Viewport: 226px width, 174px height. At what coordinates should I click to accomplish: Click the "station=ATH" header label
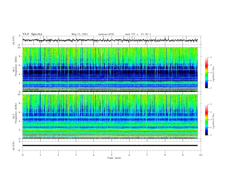pyautogui.click(x=106, y=34)
